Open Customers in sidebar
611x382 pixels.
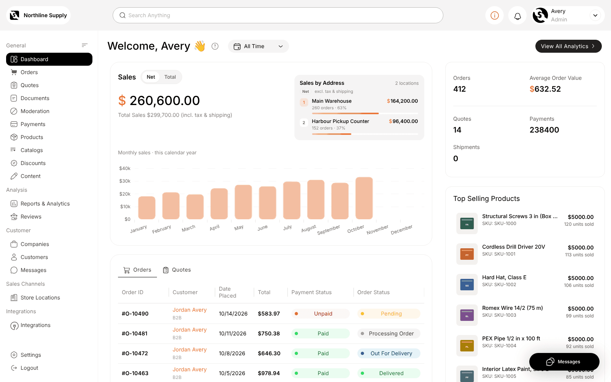(49, 257)
